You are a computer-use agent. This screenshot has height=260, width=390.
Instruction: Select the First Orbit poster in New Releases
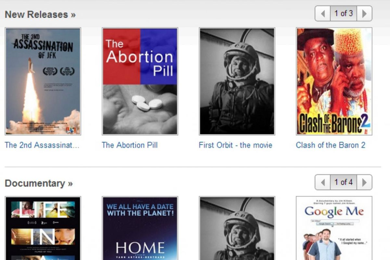click(x=237, y=81)
